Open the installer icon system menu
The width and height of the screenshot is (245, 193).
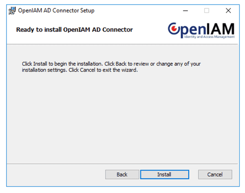point(12,11)
